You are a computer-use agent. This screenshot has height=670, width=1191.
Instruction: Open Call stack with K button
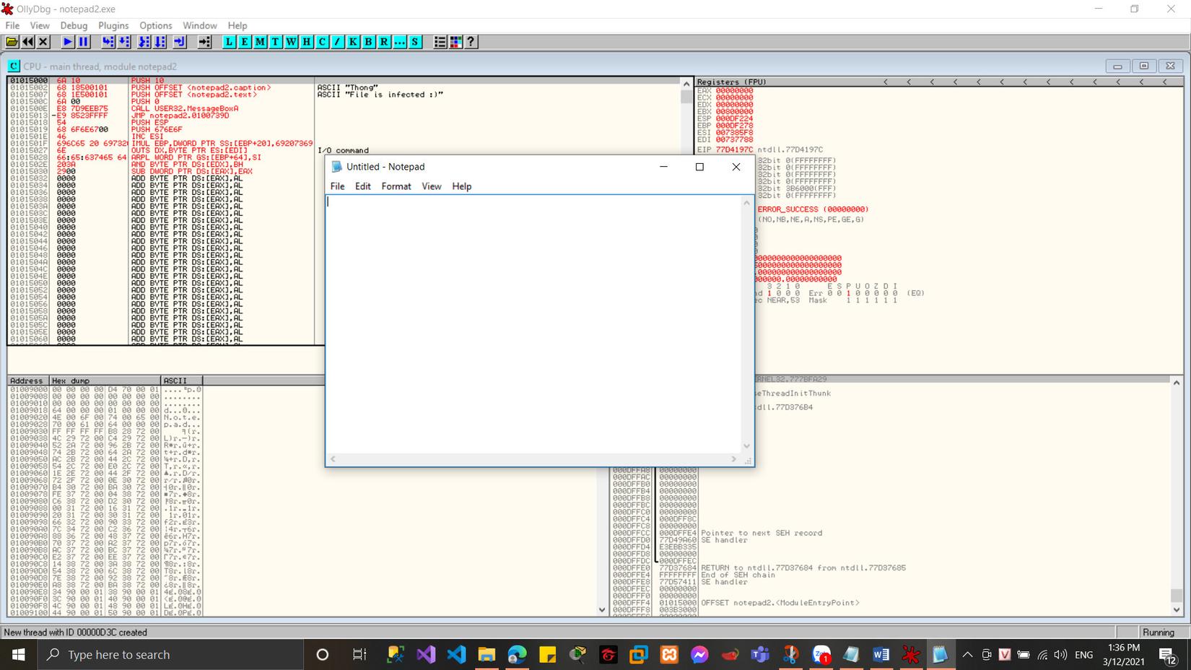tap(353, 42)
